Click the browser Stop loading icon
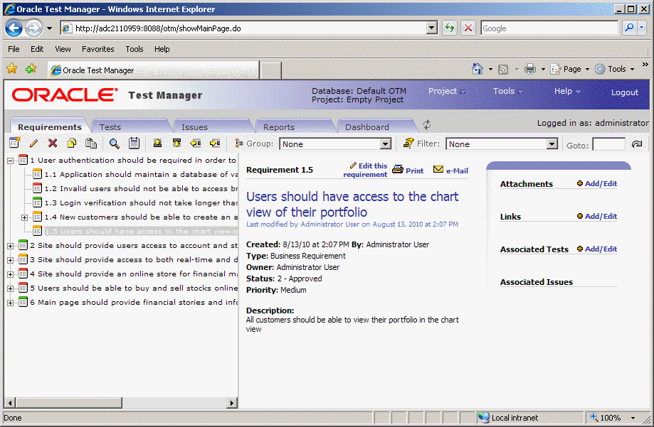Viewport: 654px width, 427px height. tap(468, 28)
